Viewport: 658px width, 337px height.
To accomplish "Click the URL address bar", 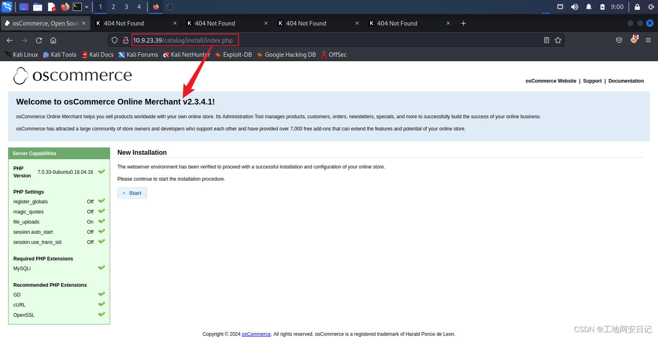I will pos(336,40).
